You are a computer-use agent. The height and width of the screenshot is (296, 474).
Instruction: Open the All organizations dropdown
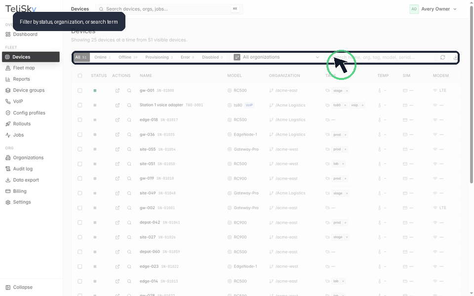click(x=276, y=57)
